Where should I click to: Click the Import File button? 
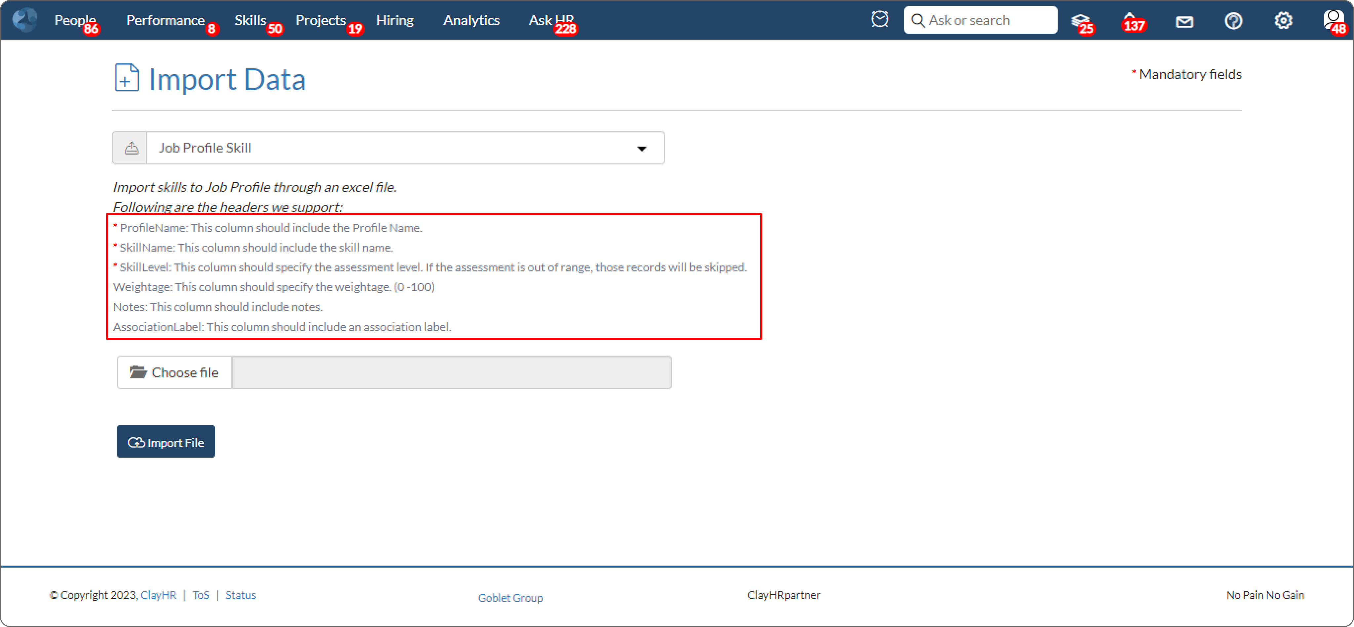coord(166,441)
